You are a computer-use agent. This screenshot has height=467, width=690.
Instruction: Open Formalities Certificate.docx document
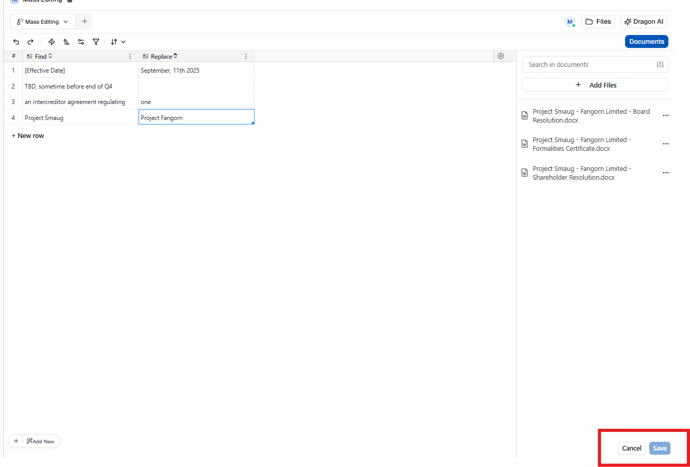coord(582,144)
